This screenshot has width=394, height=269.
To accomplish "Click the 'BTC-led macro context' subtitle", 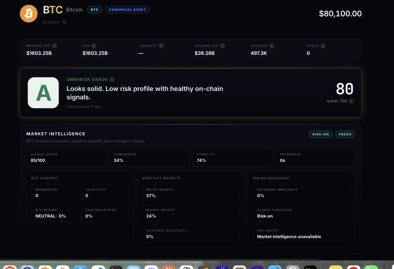I will click(85, 141).
